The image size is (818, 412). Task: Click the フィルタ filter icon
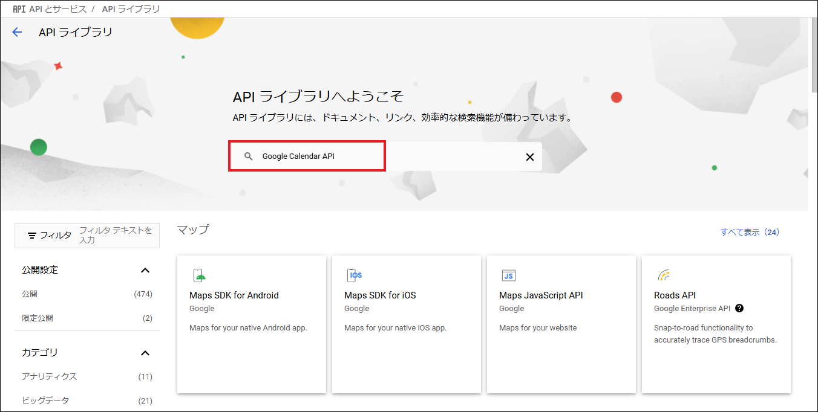(32, 236)
